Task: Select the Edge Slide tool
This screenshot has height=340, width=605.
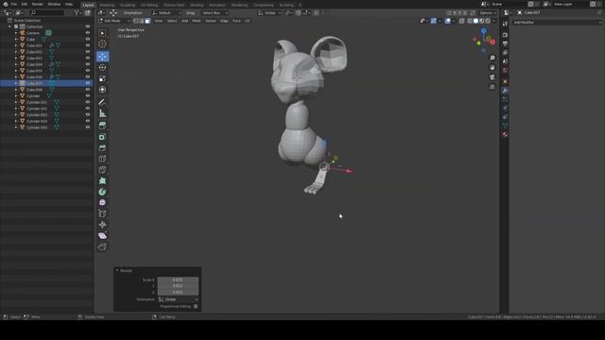Action: coord(102,214)
